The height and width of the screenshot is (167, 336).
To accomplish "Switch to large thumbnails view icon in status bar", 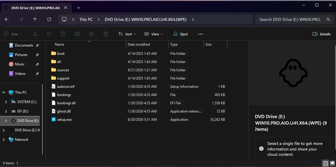I will click(x=332, y=163).
